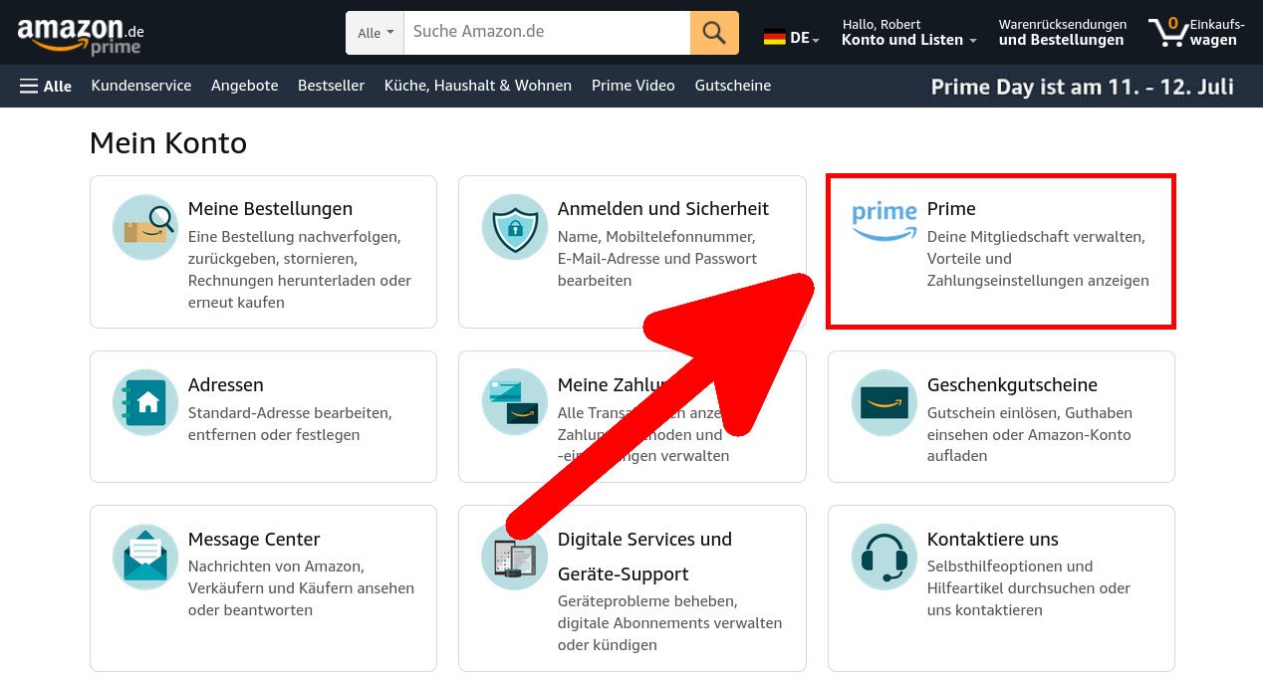
Task: Click the Mein Konto page heading
Action: click(168, 143)
